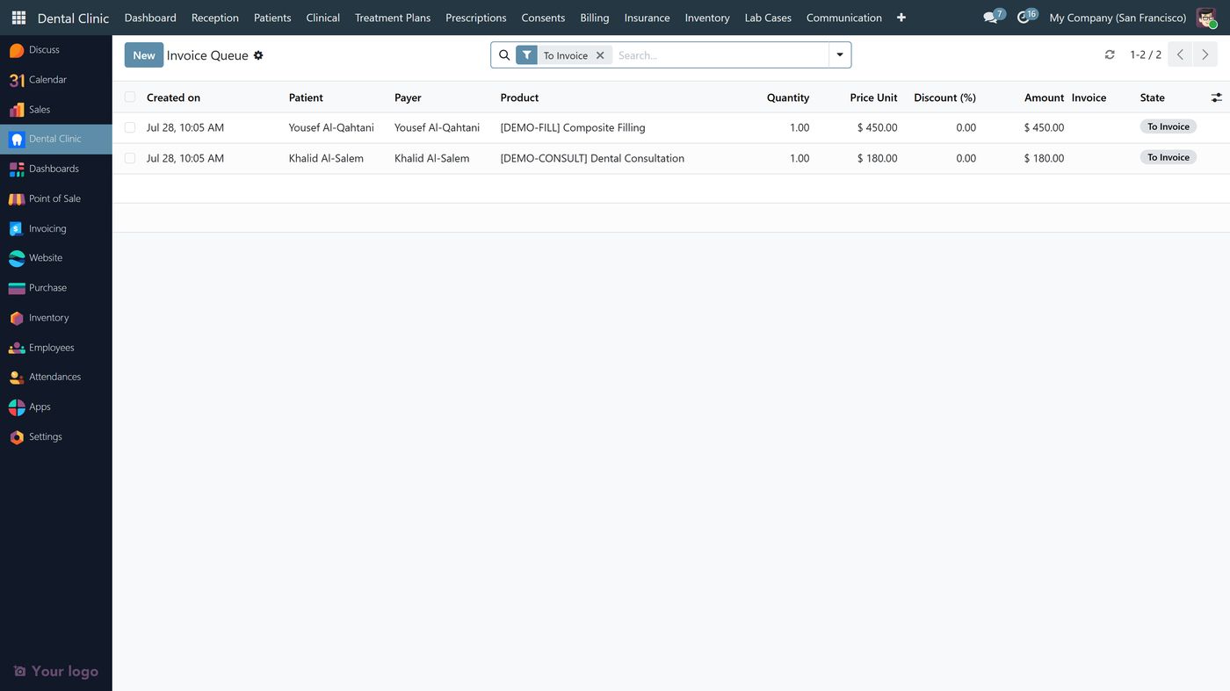The height and width of the screenshot is (691, 1230).
Task: Click the plus icon in top menu
Action: [x=901, y=18]
